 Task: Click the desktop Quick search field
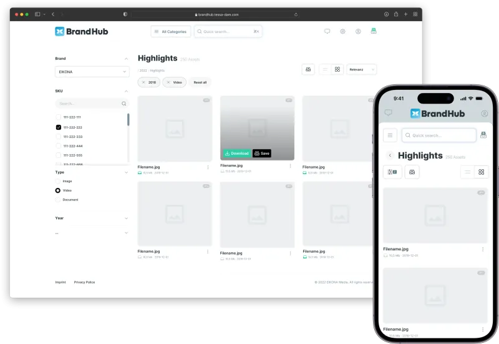[x=227, y=31]
